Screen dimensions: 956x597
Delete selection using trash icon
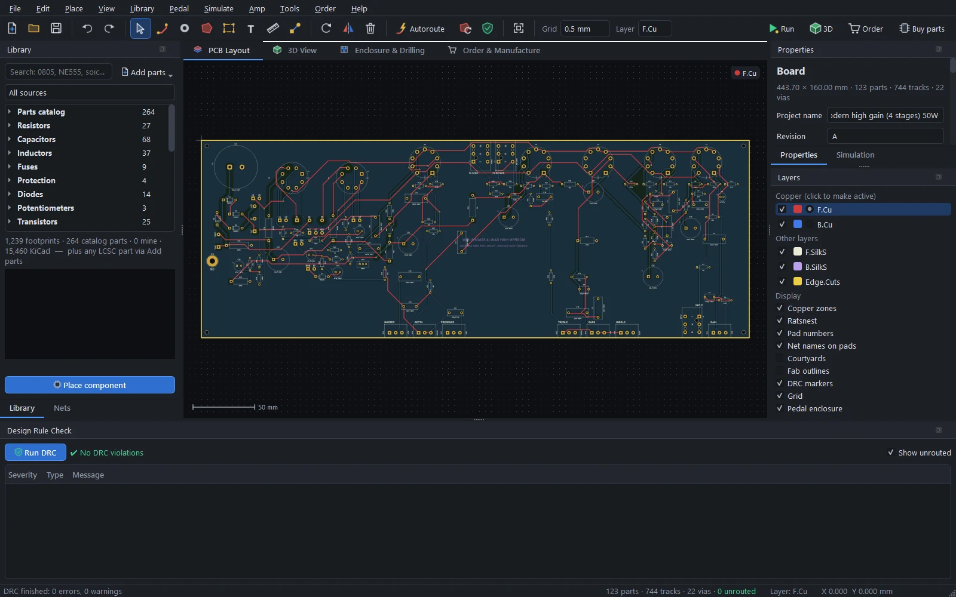coord(370,28)
